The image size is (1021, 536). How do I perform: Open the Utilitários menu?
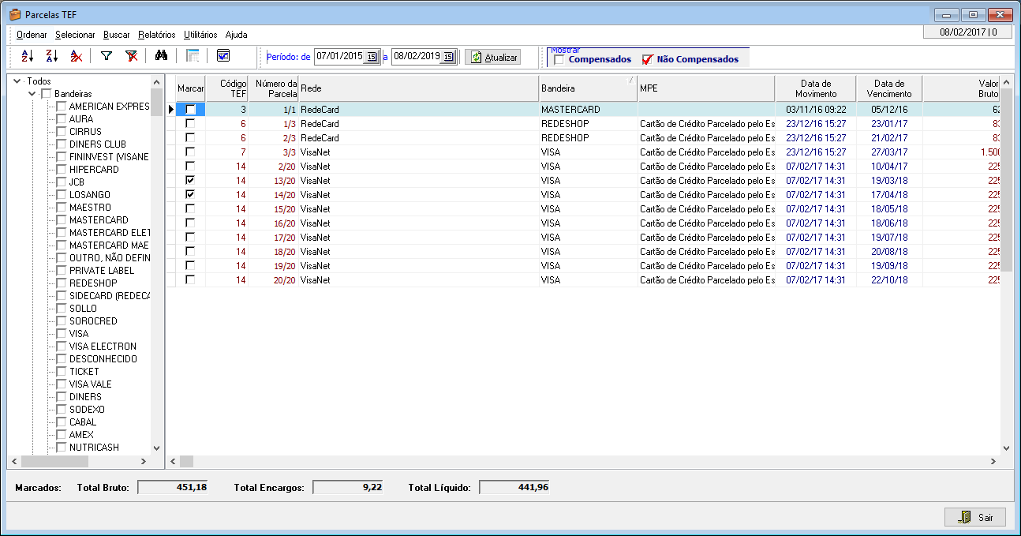point(200,35)
